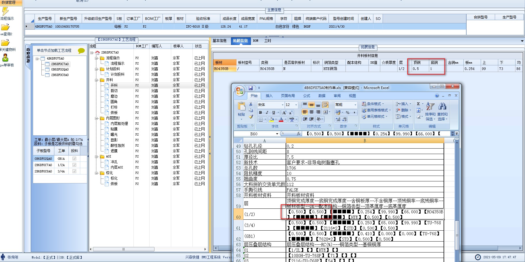Open the 视图 ribbon tab in Excel
Viewport: 525px width, 262px height.
coord(352,96)
